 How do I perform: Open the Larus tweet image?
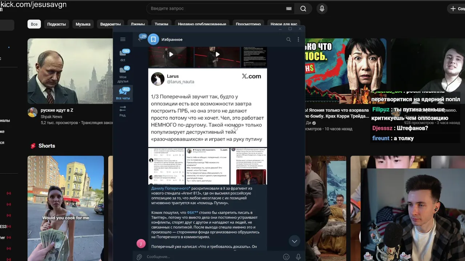pyautogui.click(x=207, y=108)
